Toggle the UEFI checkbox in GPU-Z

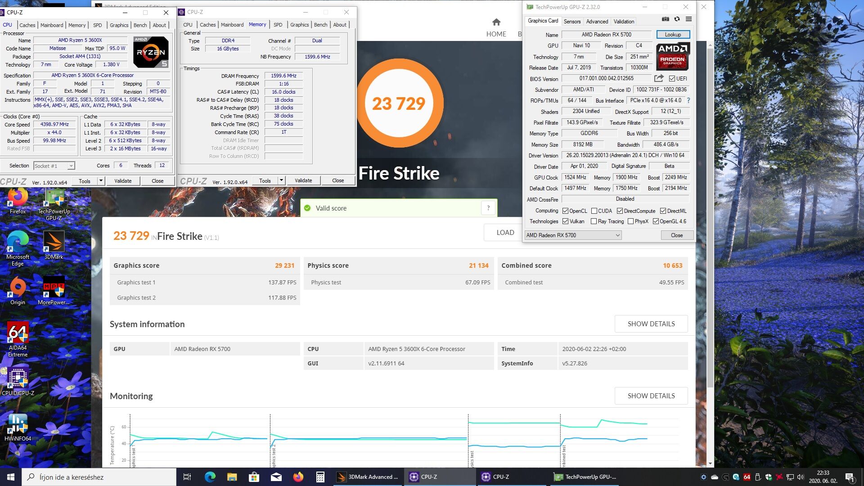pyautogui.click(x=672, y=79)
